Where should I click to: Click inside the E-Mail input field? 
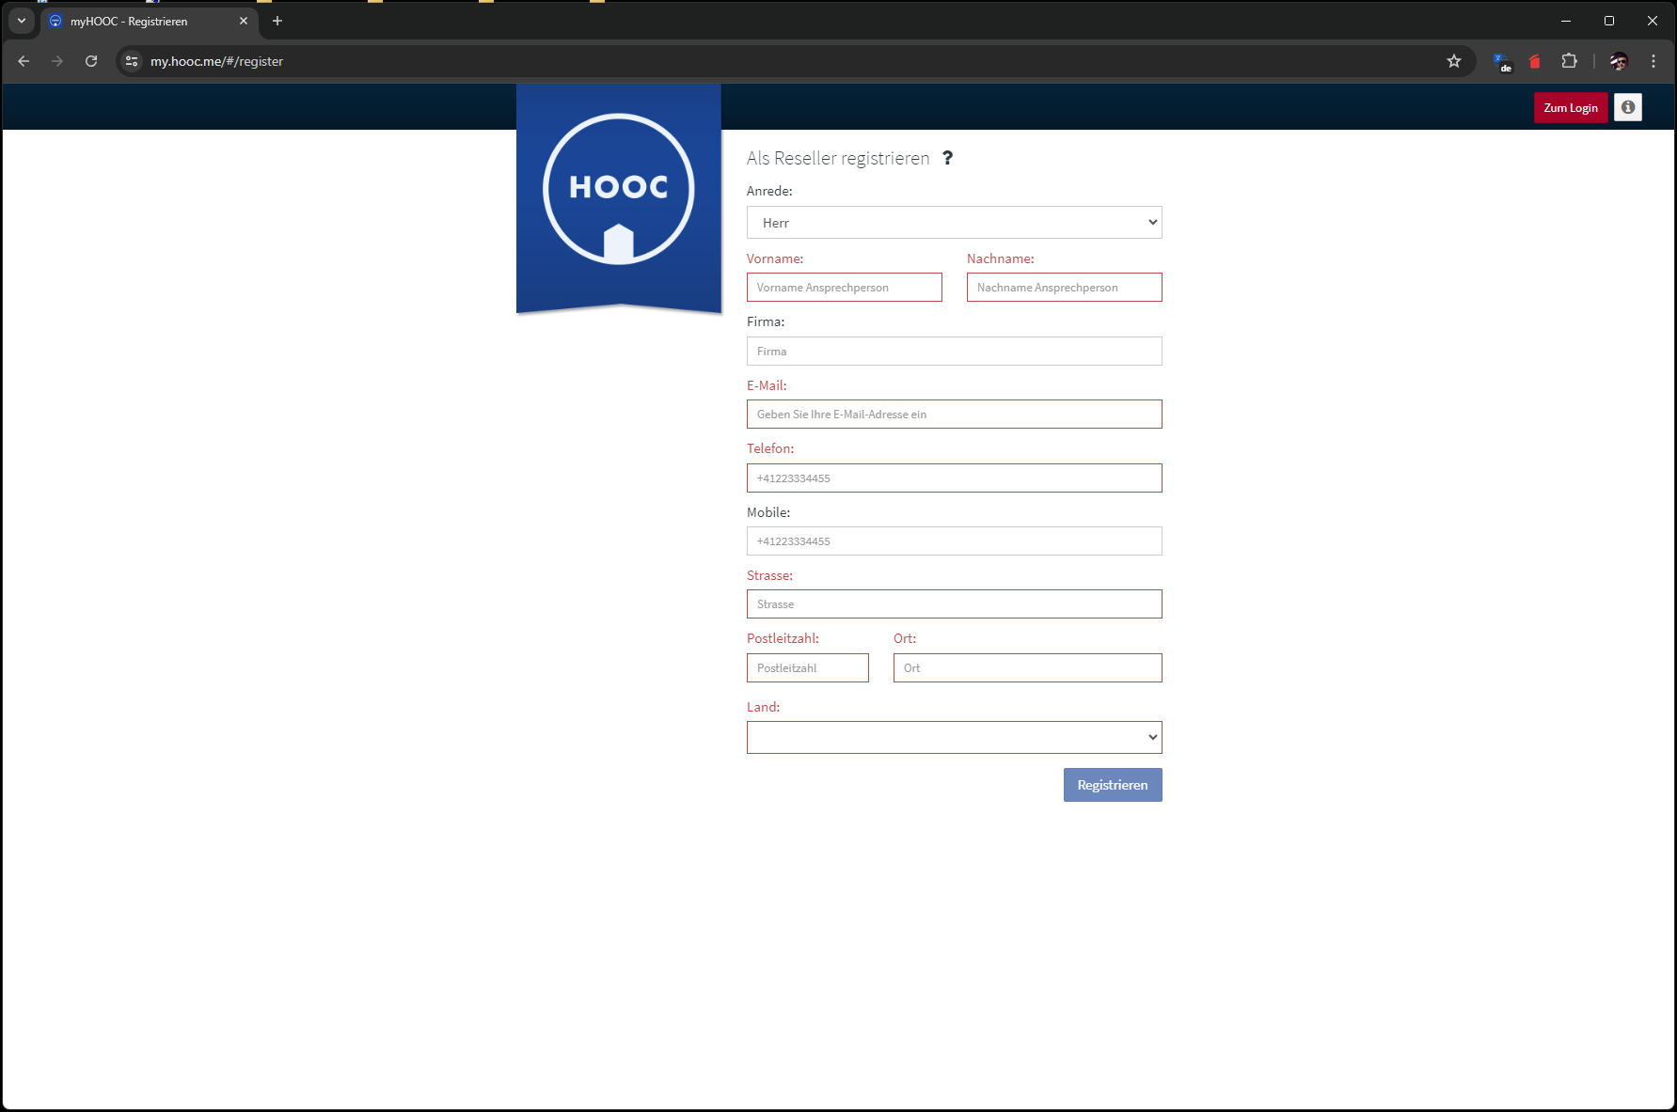pos(954,414)
